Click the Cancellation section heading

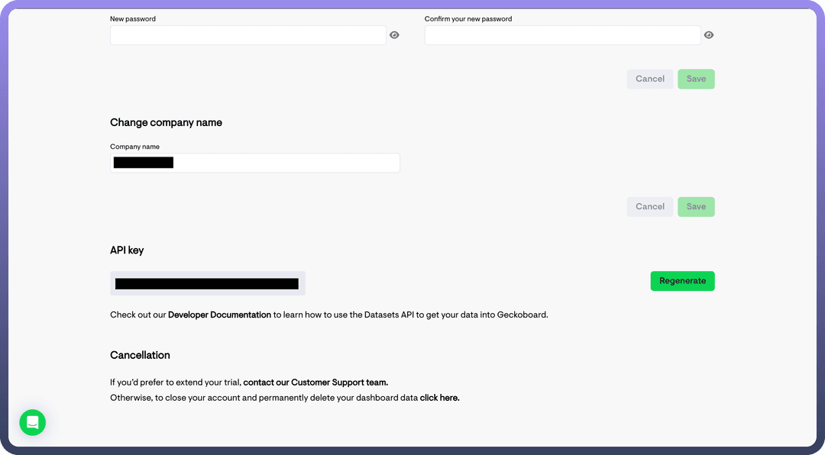tap(140, 355)
